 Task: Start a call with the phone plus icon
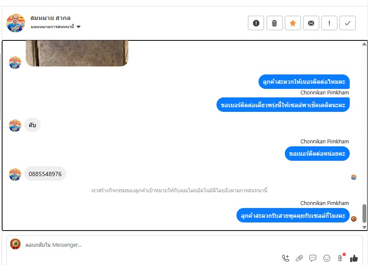(286, 258)
